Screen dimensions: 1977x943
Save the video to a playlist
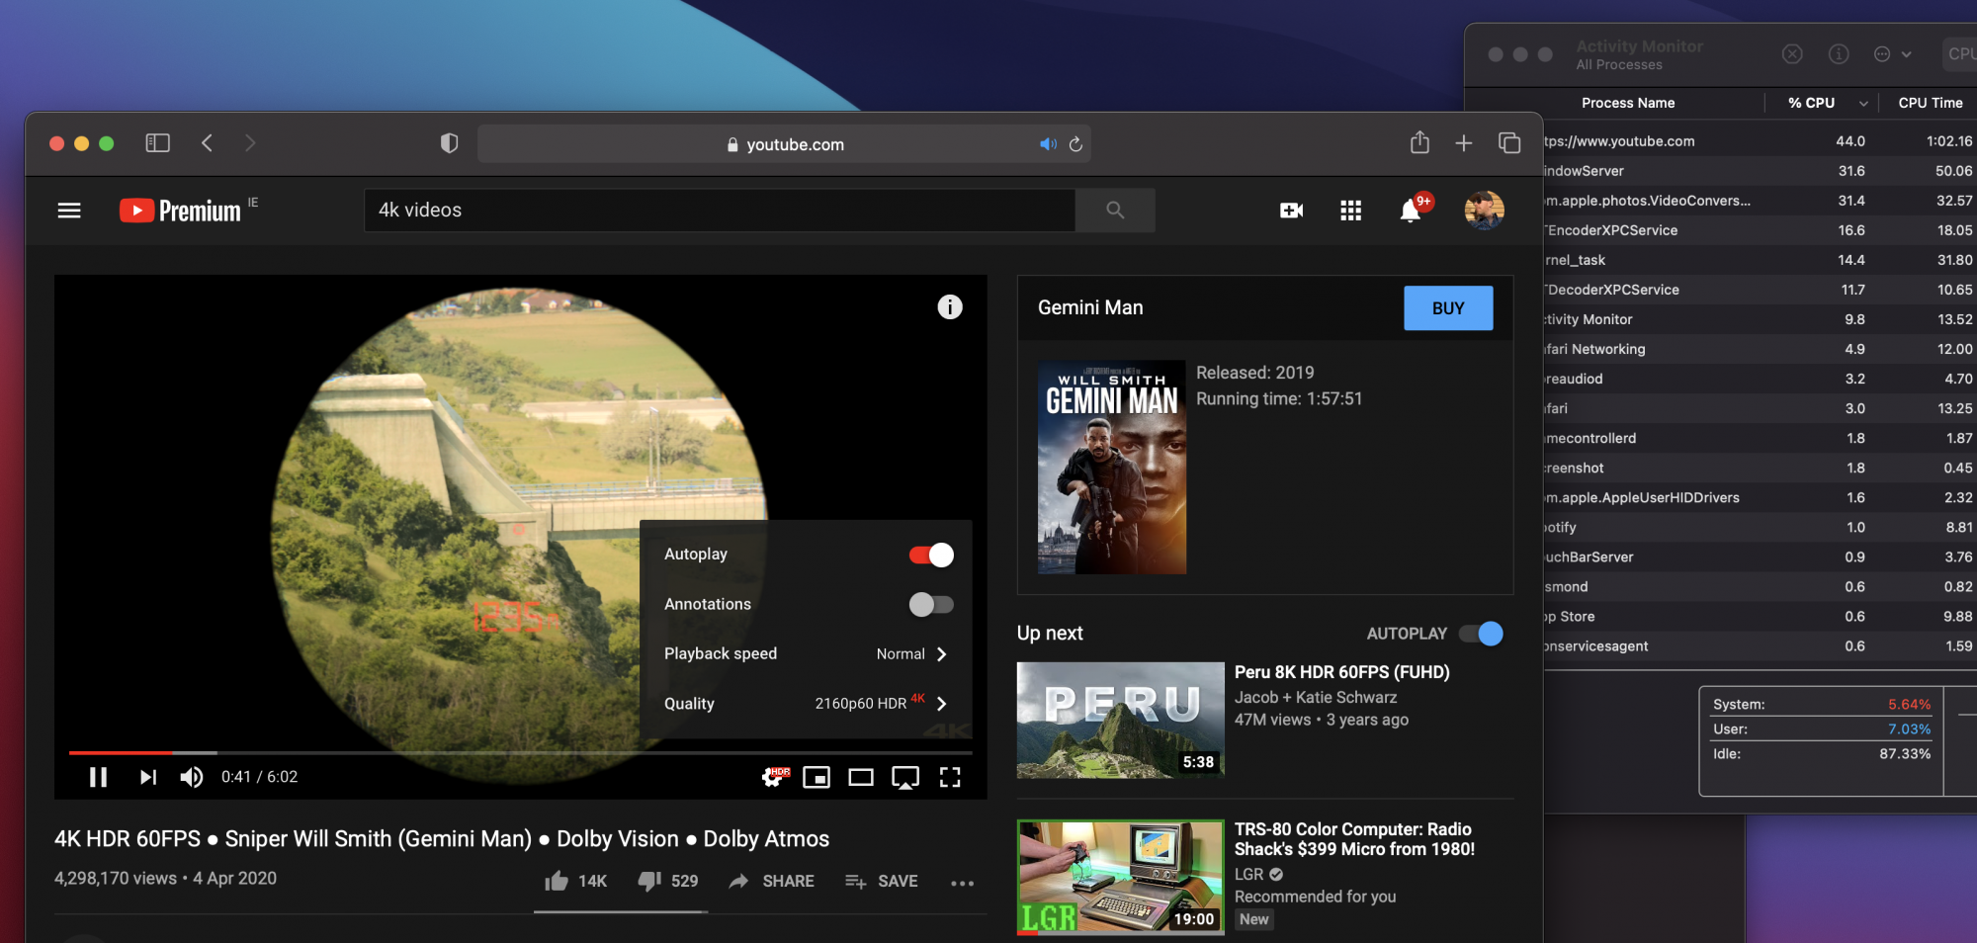coord(882,881)
